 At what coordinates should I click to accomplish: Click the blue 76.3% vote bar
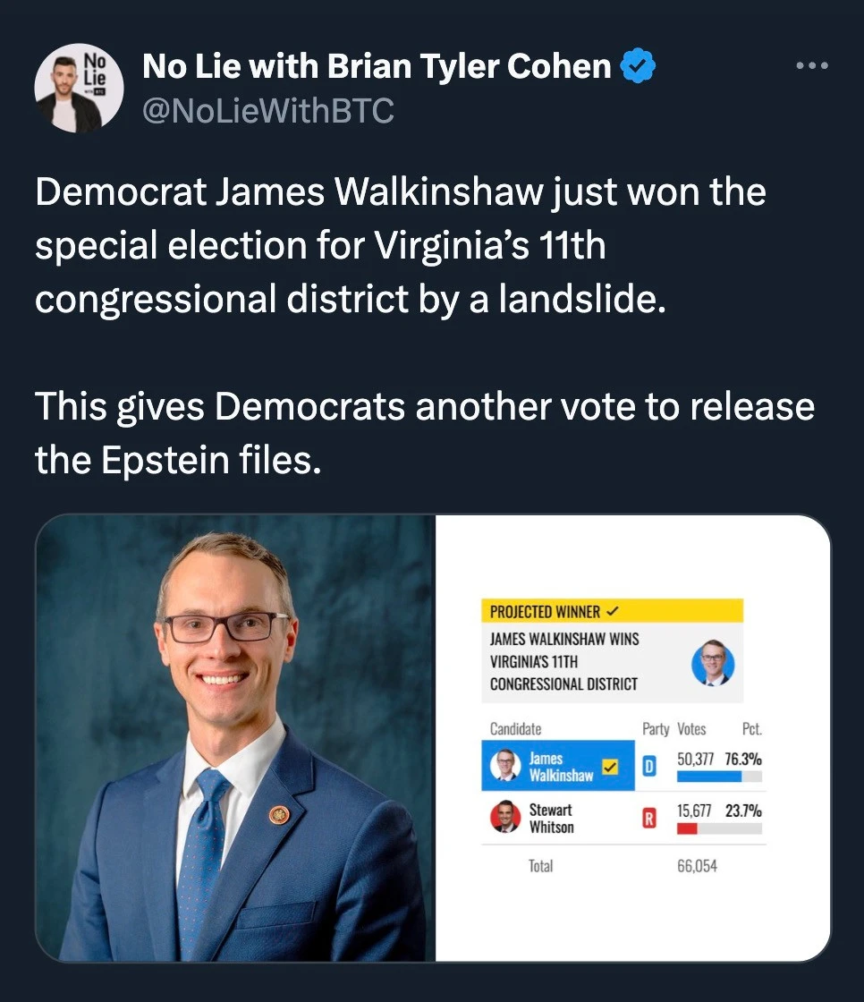click(x=709, y=777)
